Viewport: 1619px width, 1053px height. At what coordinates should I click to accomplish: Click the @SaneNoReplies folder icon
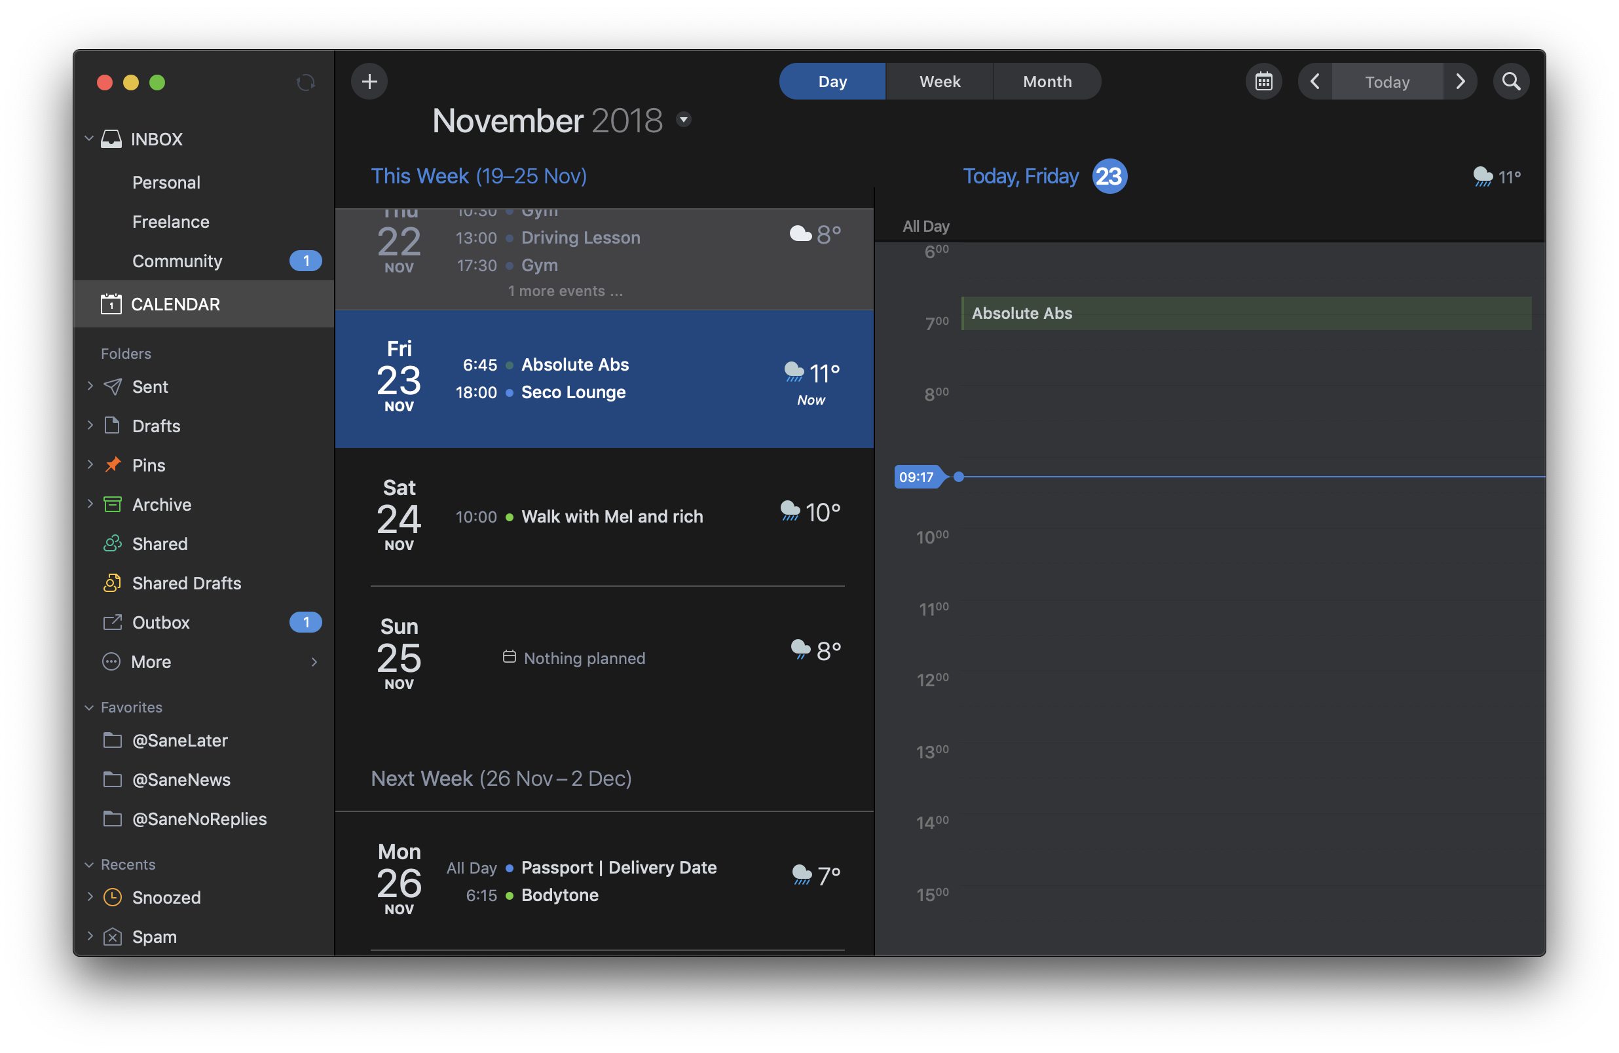(x=112, y=819)
